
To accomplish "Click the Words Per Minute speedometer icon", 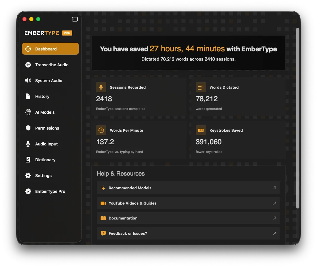I will click(101, 130).
